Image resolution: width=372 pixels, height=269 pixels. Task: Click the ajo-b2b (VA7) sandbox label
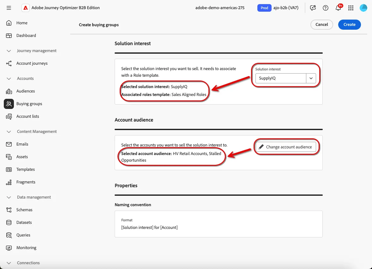(286, 8)
